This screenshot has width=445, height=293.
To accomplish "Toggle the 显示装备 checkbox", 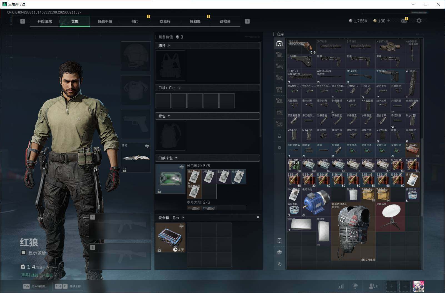I will pos(24,252).
